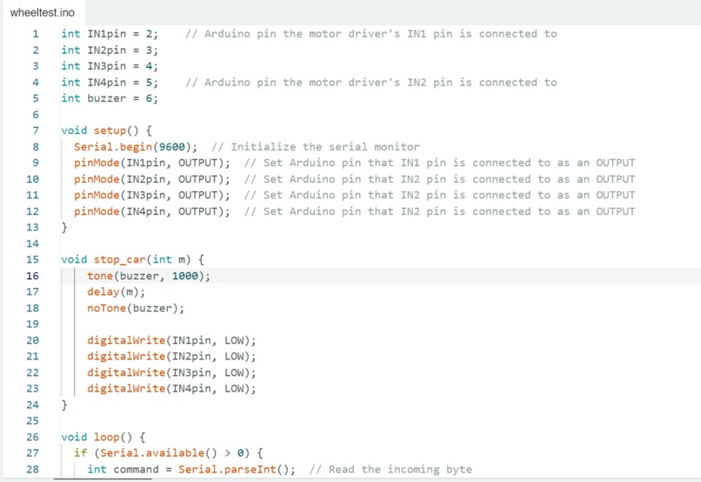The height and width of the screenshot is (482, 701).
Task: Click the closing brace on line 13
Action: (x=64, y=228)
